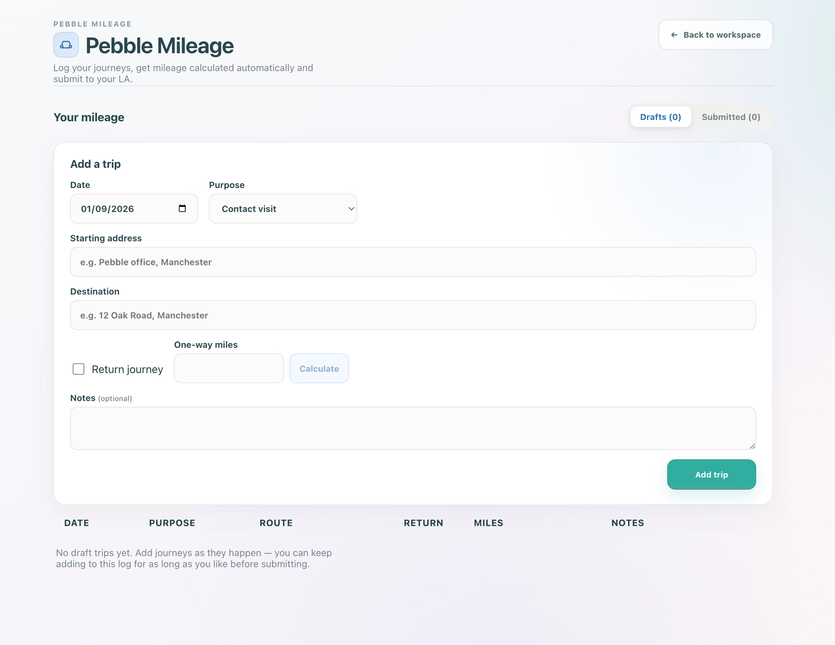Focus the Date field showing 01/09/2026

tap(134, 208)
